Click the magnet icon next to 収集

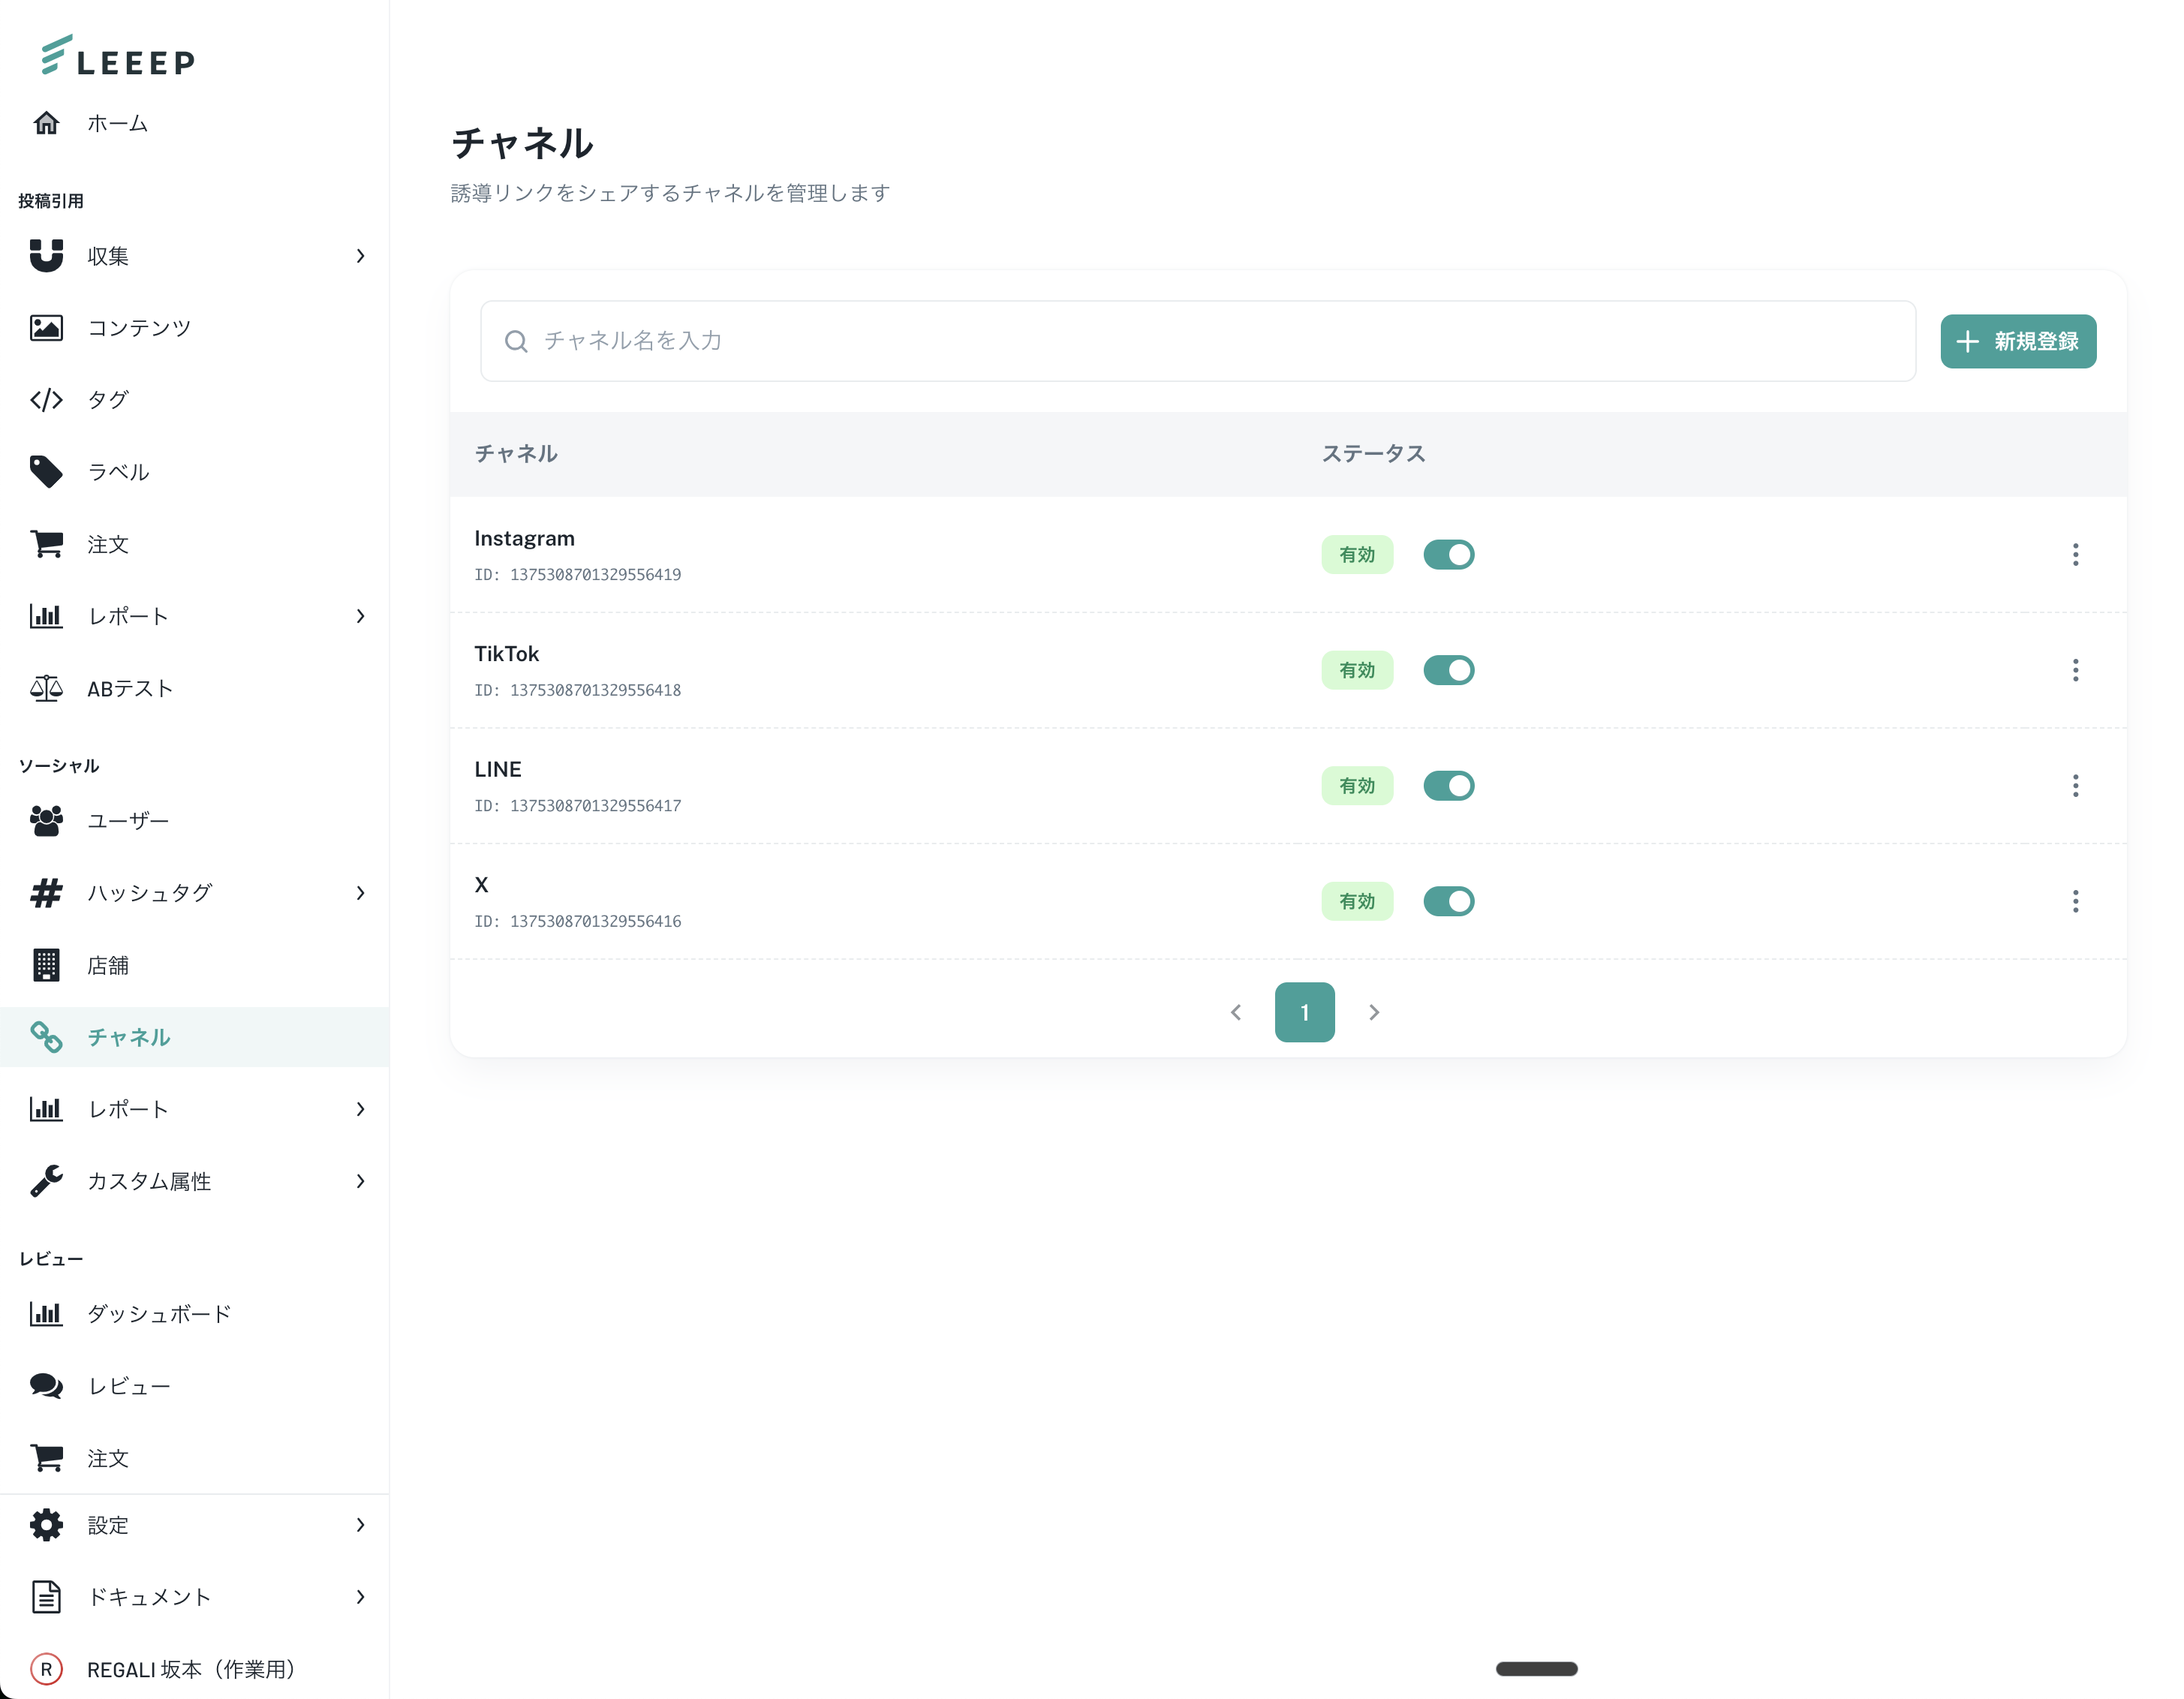46,256
